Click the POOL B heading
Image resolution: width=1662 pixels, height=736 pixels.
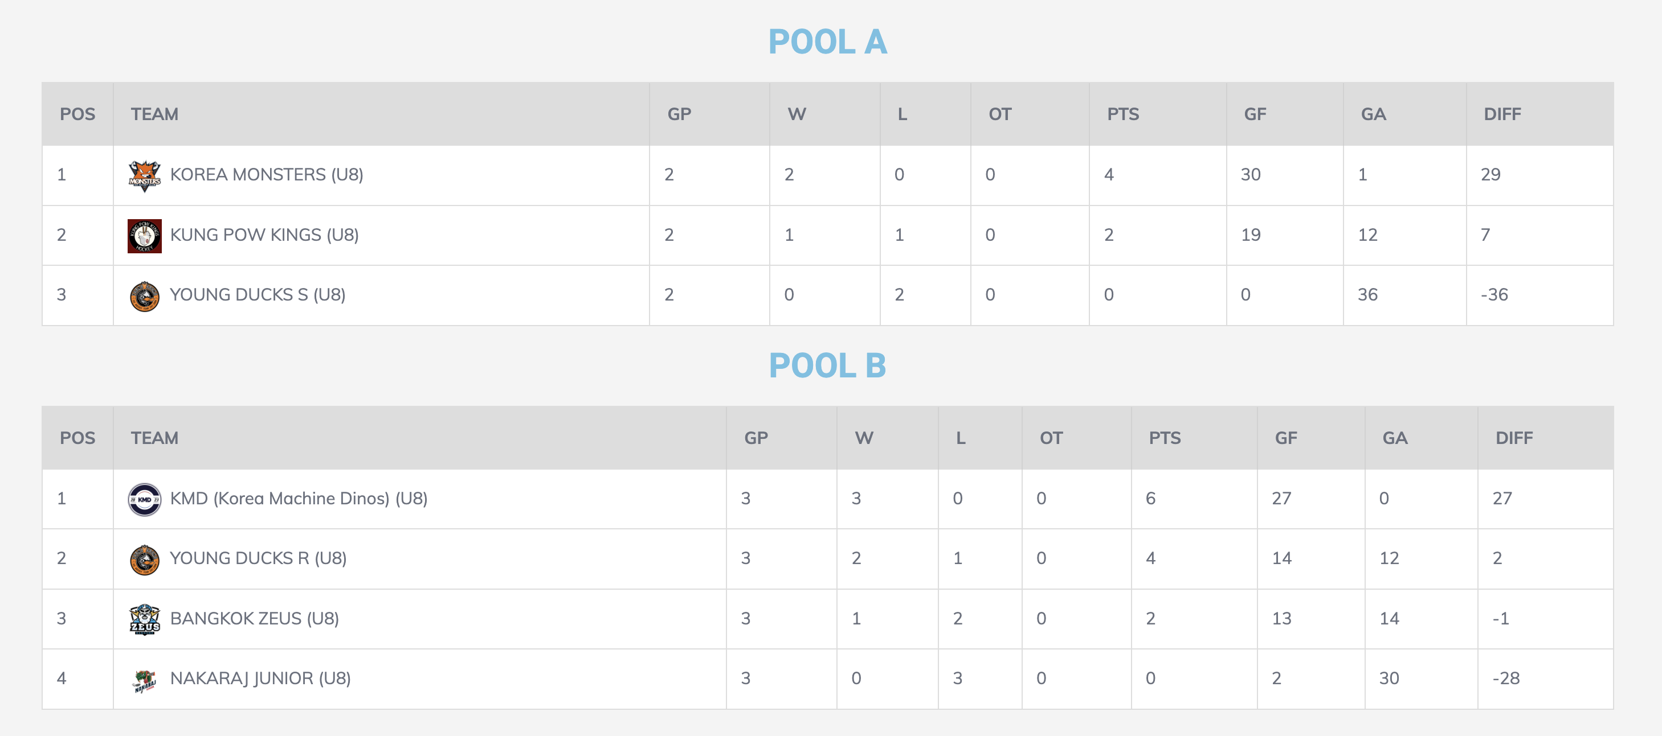coord(828,365)
